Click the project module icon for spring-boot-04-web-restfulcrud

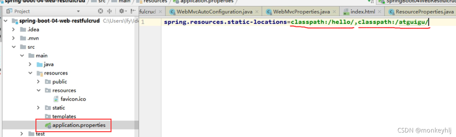pos(15,21)
